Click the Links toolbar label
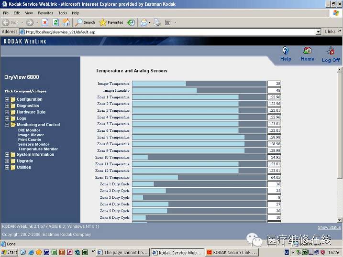Viewport: 343px width, 257px height. [x=330, y=32]
